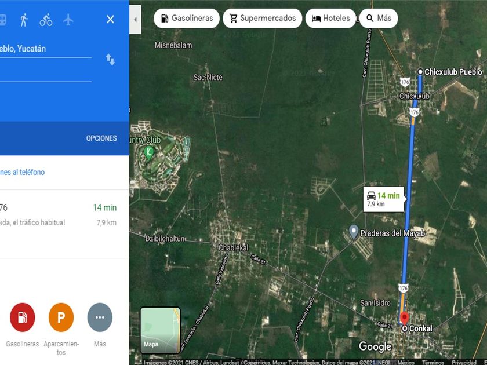
Task: Open the Más search chip
Action: [379, 19]
